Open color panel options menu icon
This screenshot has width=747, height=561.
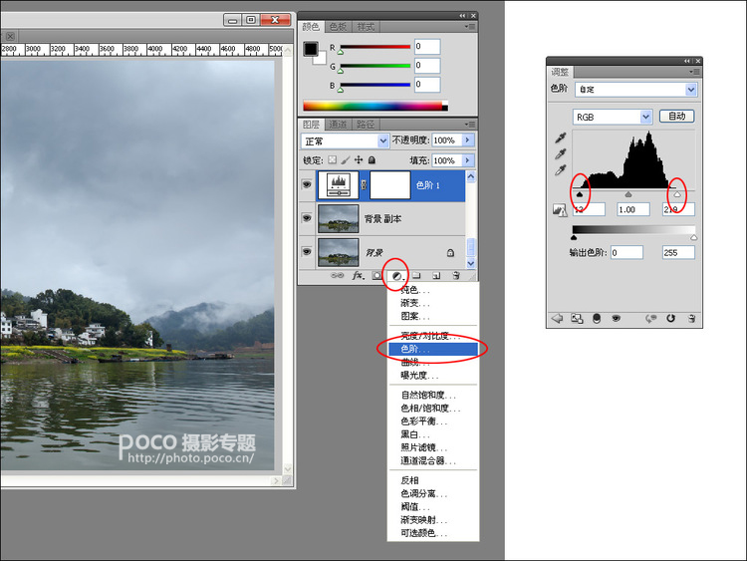click(470, 27)
